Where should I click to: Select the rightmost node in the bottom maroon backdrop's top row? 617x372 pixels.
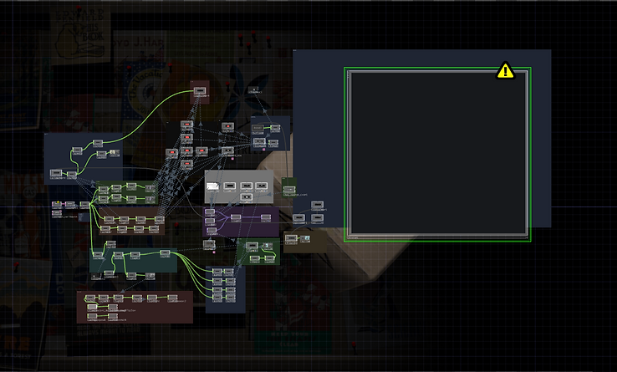coord(172,298)
